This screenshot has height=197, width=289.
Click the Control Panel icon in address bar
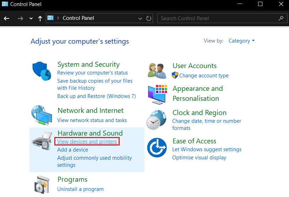[50, 18]
